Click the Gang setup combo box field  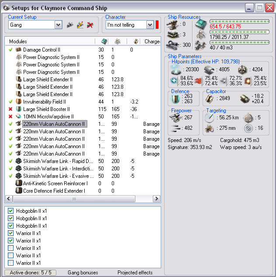(x=35, y=25)
